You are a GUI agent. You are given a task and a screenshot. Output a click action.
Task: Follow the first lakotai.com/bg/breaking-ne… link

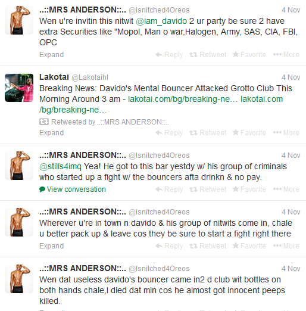click(183, 99)
